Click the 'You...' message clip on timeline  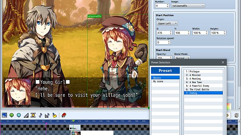[75, 128]
